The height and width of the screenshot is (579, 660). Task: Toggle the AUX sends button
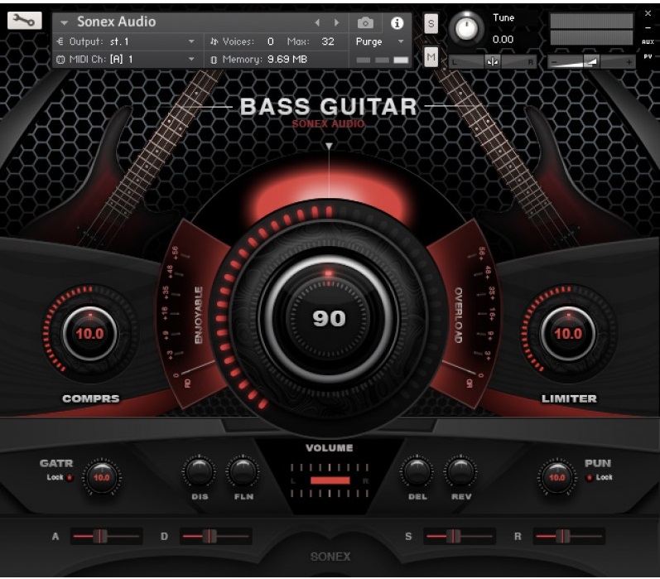pyautogui.click(x=648, y=41)
